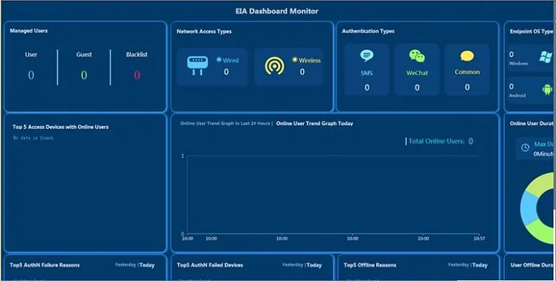
Task: Click the yellow Wireless legend dot
Action: coord(295,60)
